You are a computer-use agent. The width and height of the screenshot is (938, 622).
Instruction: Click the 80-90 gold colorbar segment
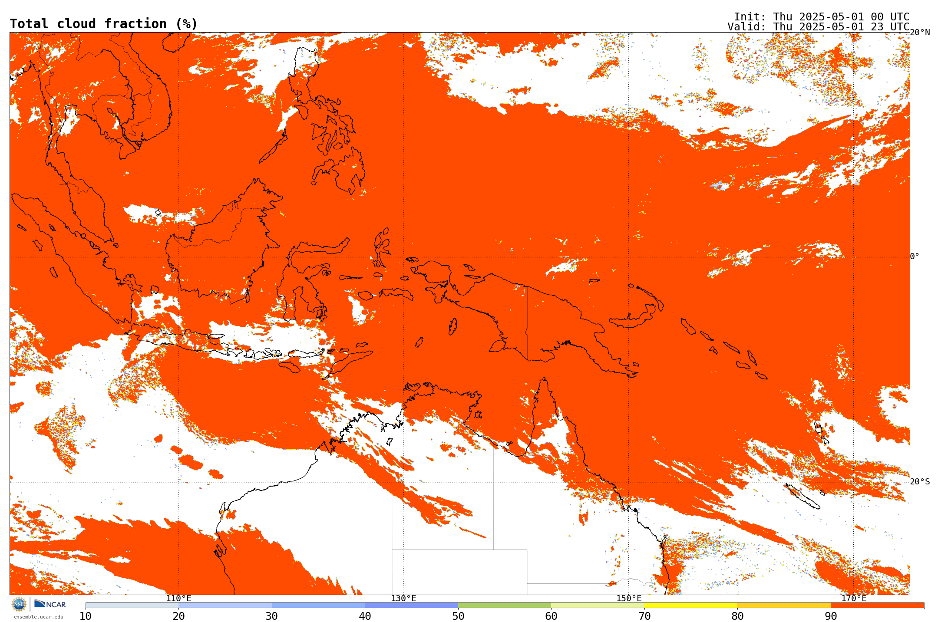pyautogui.click(x=784, y=605)
